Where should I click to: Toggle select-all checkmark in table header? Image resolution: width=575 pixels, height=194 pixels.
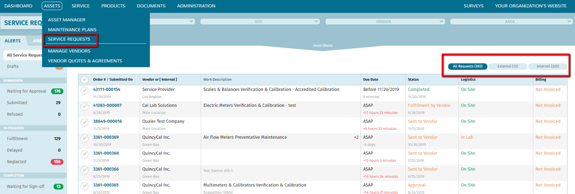click(x=84, y=79)
